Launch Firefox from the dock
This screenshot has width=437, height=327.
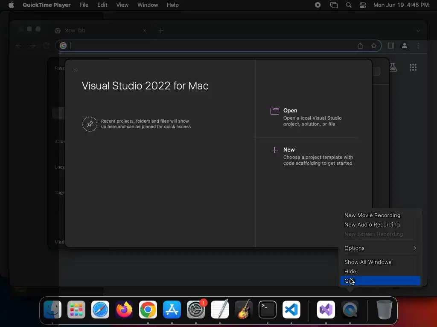[124, 310]
